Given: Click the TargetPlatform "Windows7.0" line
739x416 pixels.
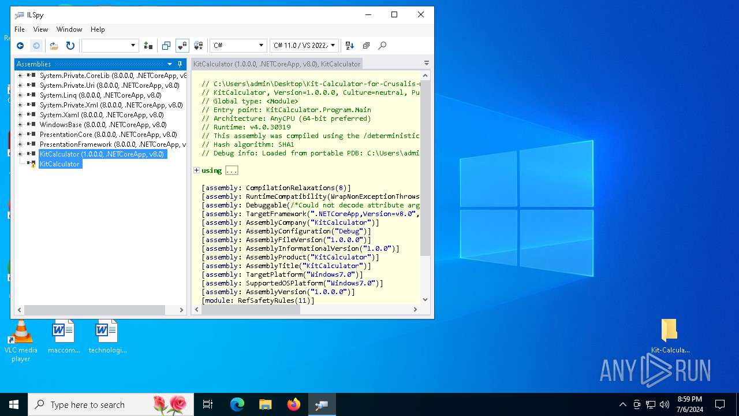Looking at the screenshot, I should click(282, 274).
